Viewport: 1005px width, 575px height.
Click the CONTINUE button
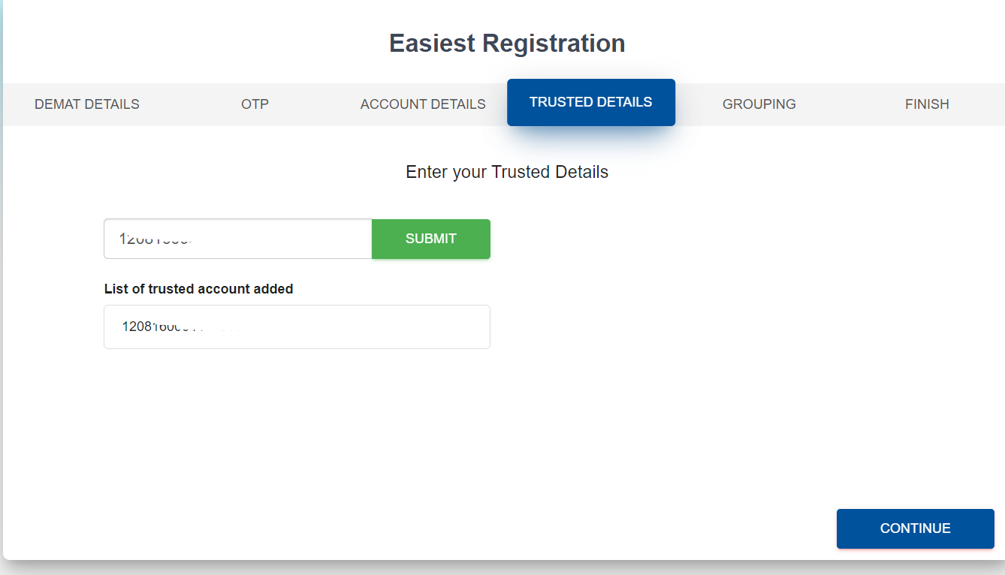[915, 528]
